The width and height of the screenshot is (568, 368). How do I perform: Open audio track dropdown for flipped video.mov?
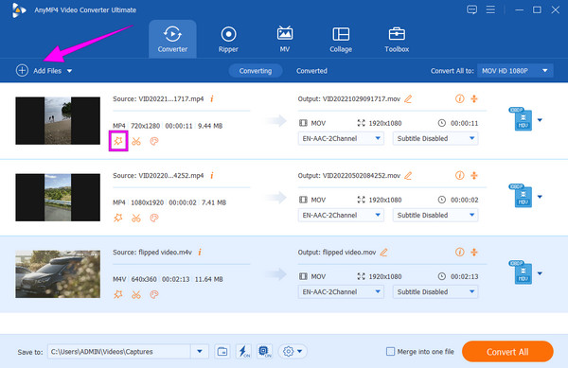pos(341,291)
